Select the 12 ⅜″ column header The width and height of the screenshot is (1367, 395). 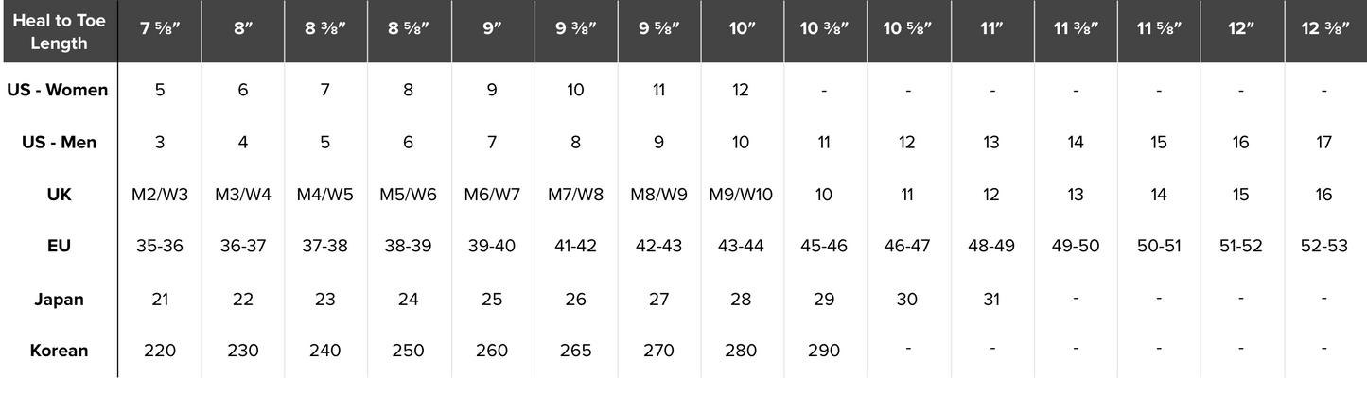click(1324, 27)
